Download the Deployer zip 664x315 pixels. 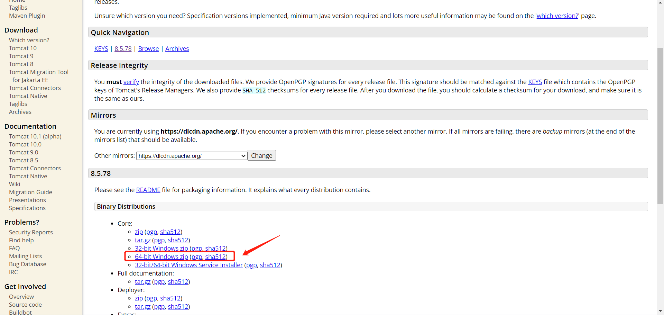139,298
